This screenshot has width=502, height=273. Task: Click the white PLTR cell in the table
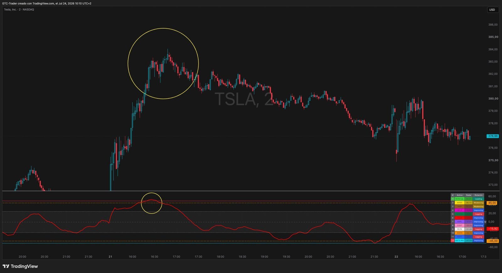click(460, 229)
